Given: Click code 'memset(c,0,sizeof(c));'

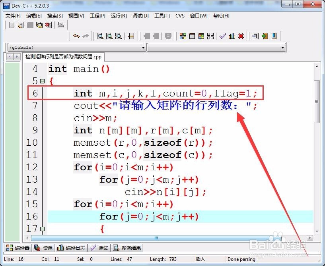Looking at the screenshot, I should click(x=143, y=155).
